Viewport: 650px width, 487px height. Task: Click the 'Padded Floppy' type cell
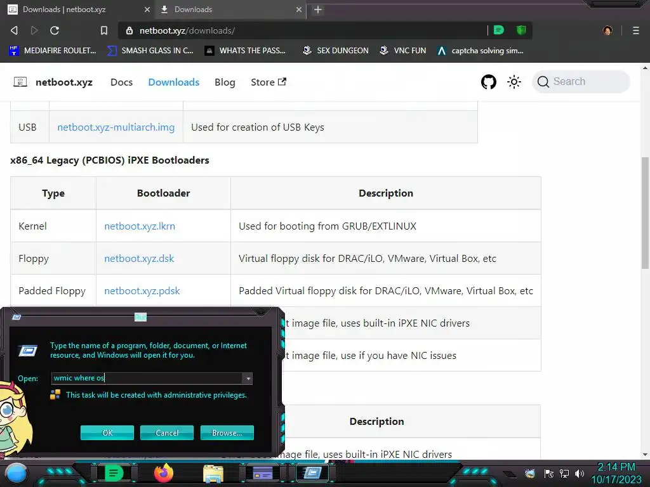(52, 290)
